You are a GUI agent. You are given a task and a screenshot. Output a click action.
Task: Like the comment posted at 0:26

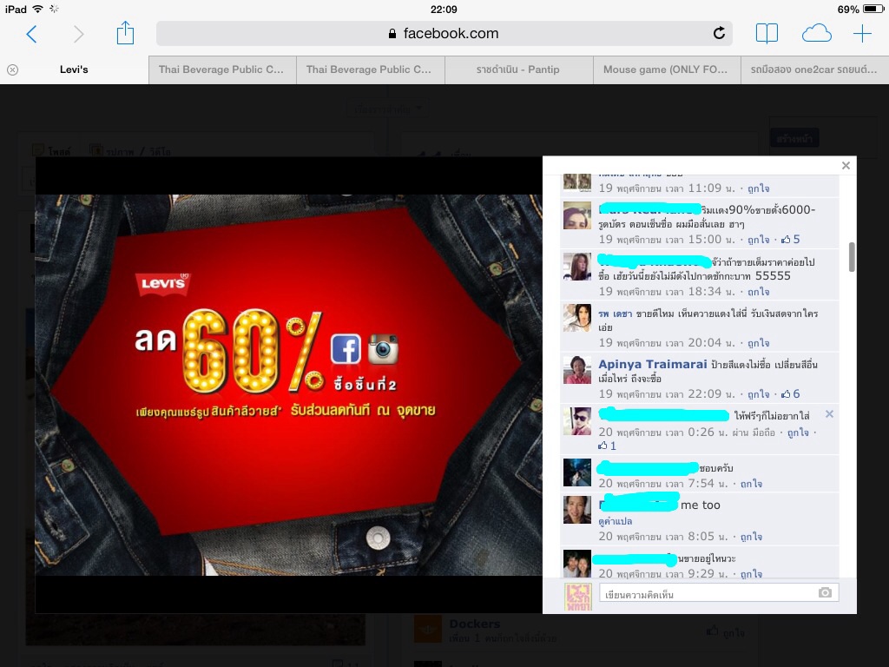(798, 433)
